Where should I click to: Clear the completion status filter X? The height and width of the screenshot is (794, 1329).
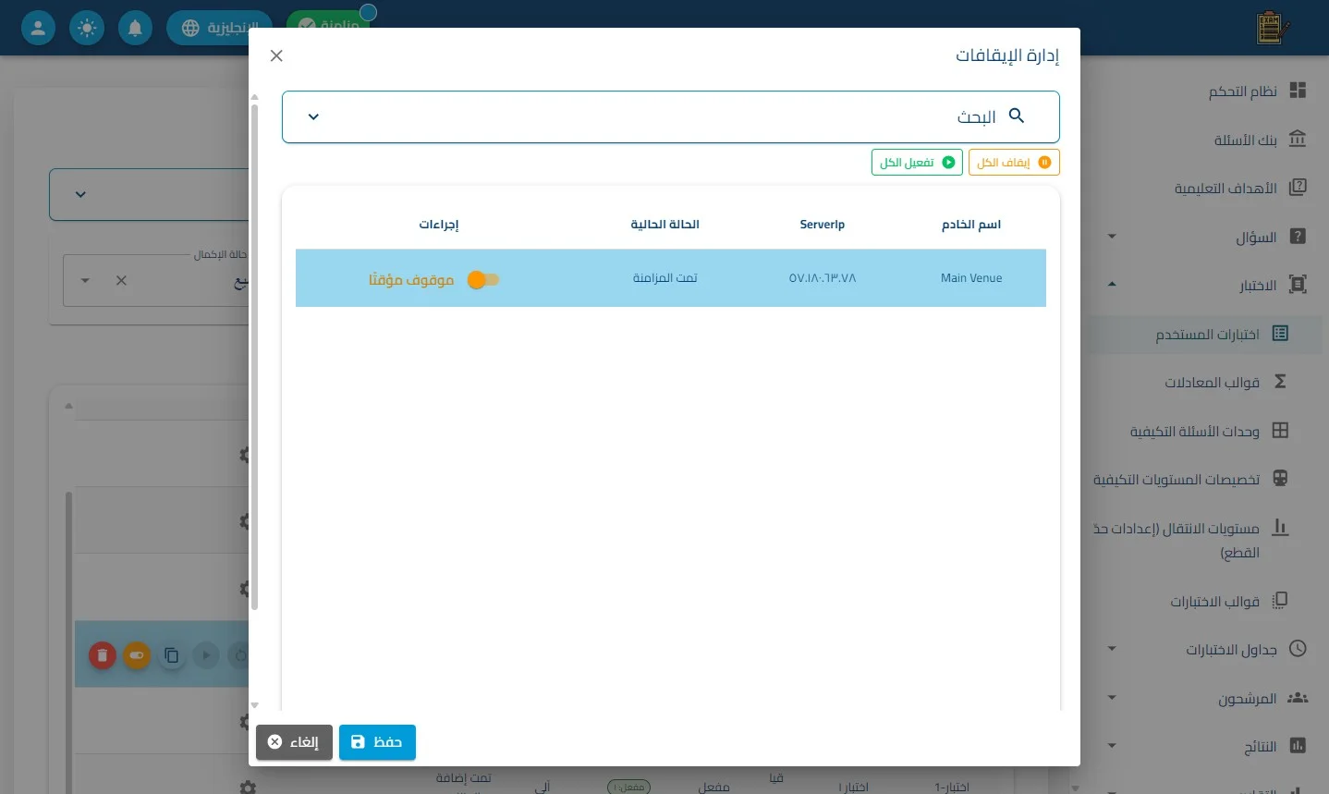tap(121, 280)
